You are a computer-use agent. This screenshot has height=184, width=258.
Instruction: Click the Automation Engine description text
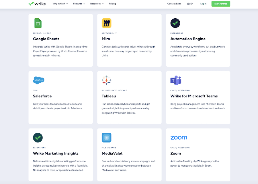coord(198,51)
